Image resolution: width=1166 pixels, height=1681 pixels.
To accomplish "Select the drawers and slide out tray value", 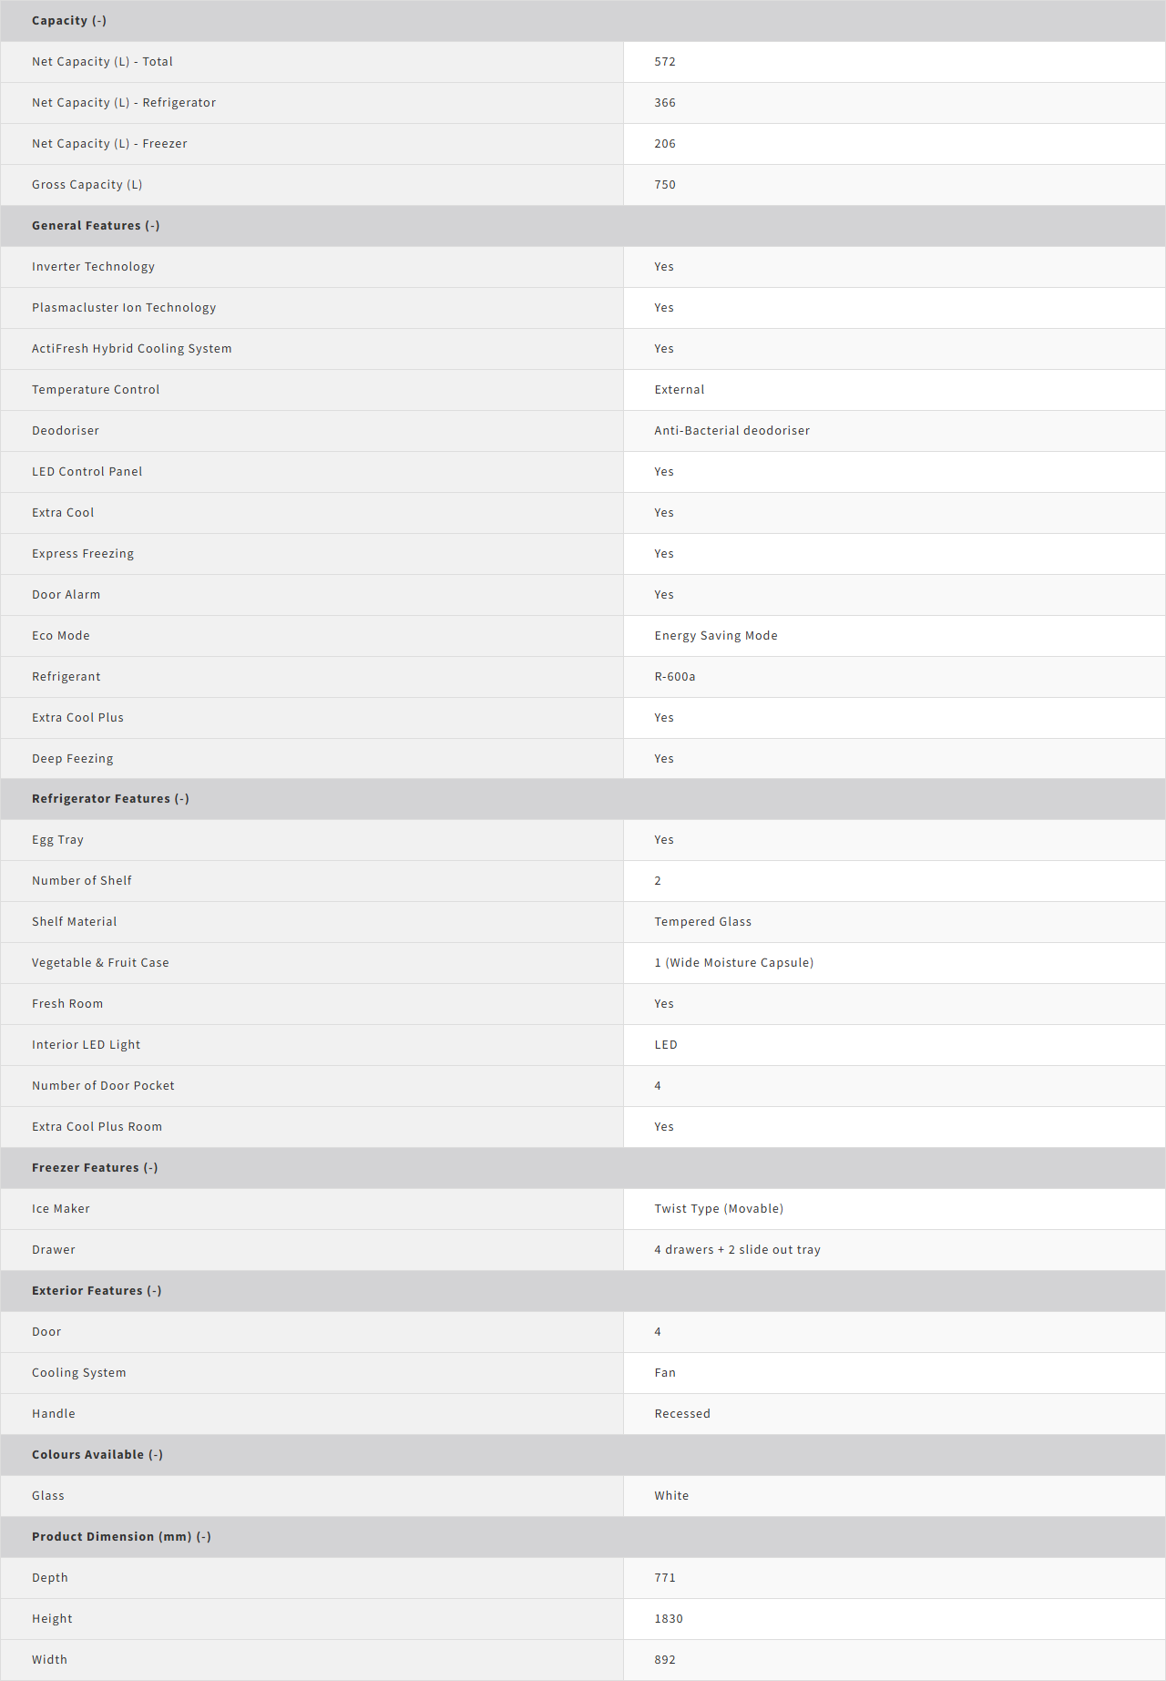I will point(737,1250).
